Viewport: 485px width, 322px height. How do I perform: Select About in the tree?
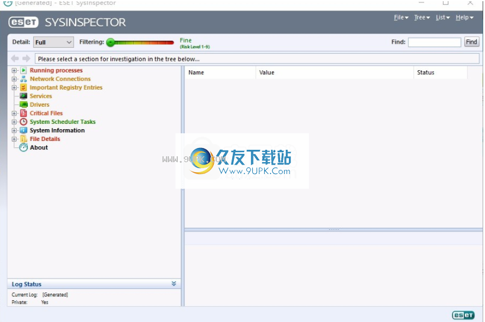click(x=38, y=147)
